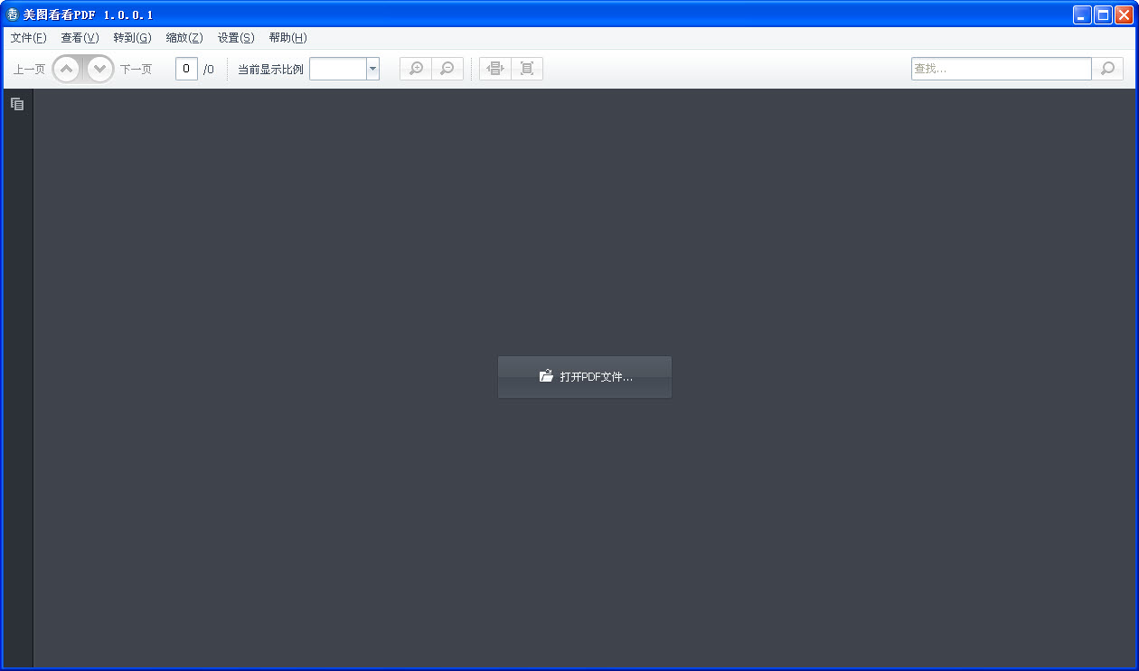1139x671 pixels.
Task: Click the zoom in magnifier icon
Action: click(416, 69)
